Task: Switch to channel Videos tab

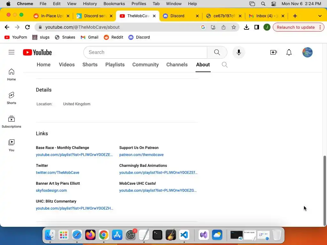Action: 67,64
